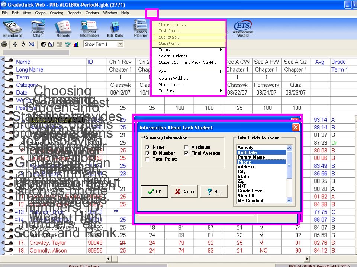Select Grade Level in Data Fields list
The width and height of the screenshot is (357, 267).
[x=261, y=191]
